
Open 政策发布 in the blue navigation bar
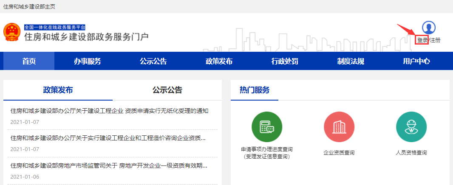point(219,61)
